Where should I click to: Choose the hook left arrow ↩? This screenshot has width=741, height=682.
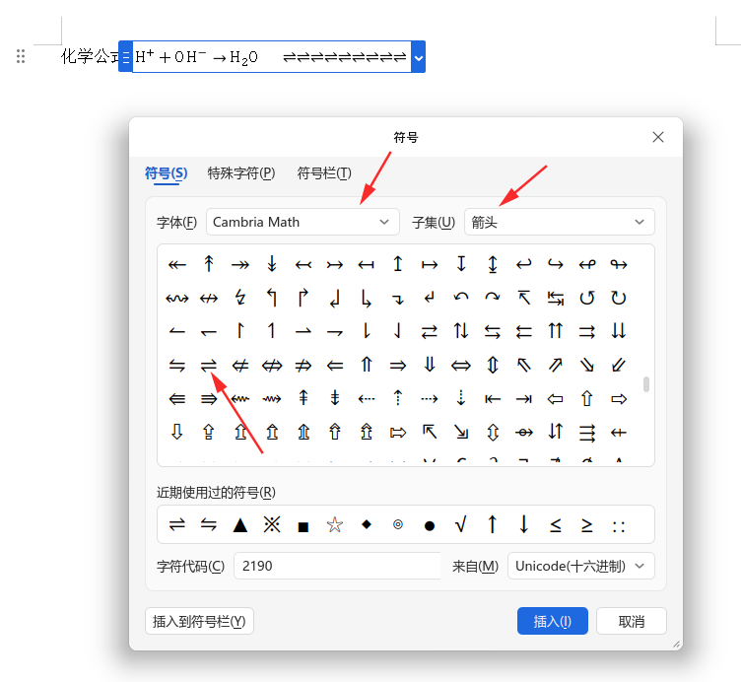click(523, 264)
